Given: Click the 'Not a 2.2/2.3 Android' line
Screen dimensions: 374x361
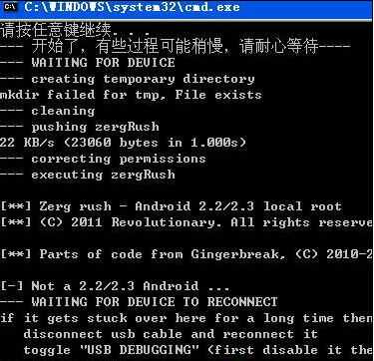Looking at the screenshot, I should 115,286.
